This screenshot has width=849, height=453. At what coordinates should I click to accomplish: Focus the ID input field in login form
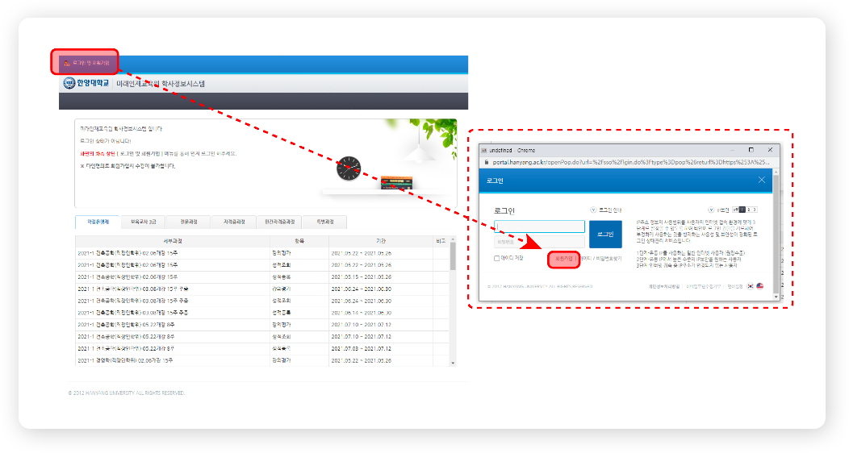[539, 226]
